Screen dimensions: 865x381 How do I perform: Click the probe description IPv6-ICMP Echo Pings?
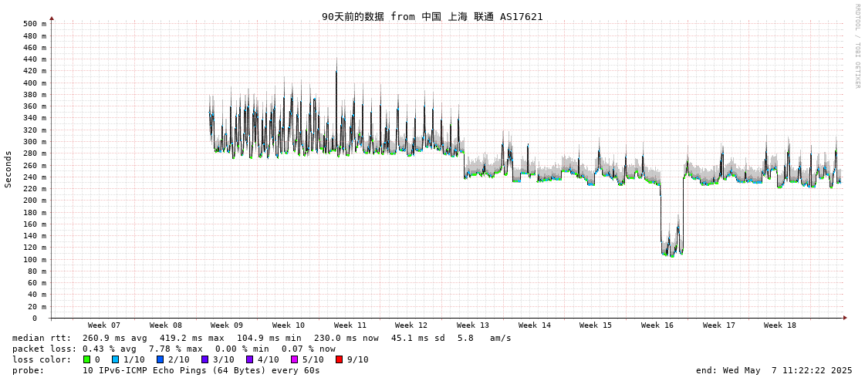pos(201,370)
